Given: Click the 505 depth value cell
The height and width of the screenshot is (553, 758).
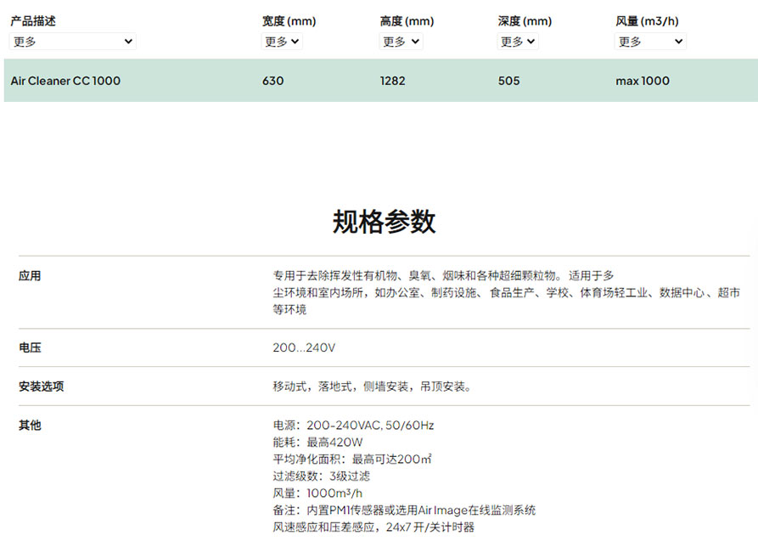Looking at the screenshot, I should 509,81.
